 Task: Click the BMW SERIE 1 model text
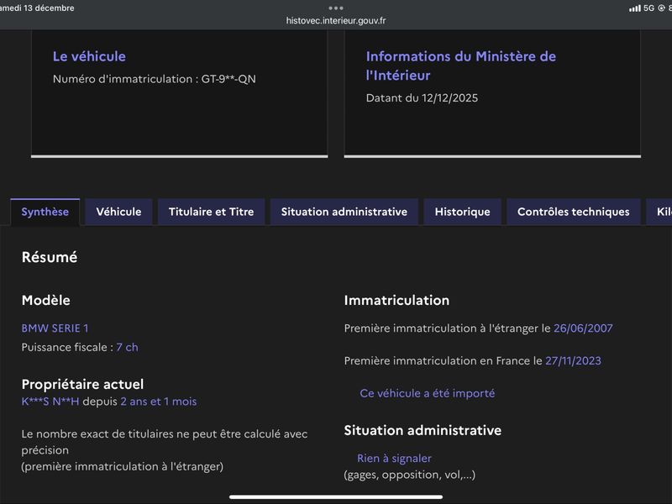pos(55,328)
